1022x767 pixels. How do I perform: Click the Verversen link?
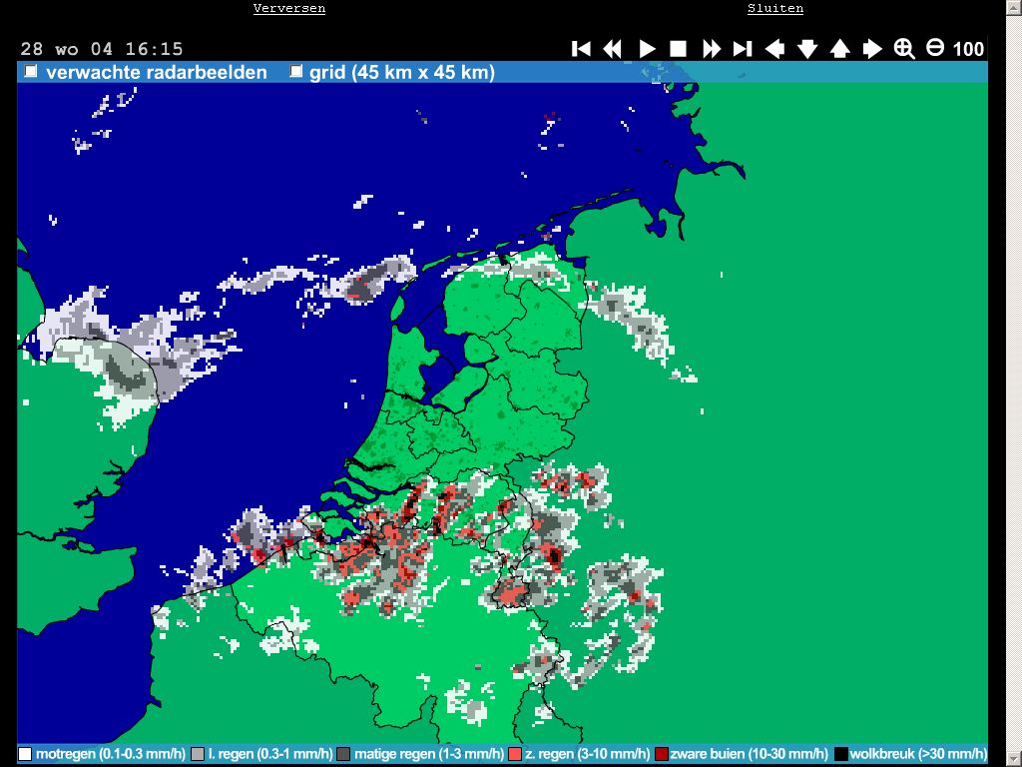click(x=289, y=8)
